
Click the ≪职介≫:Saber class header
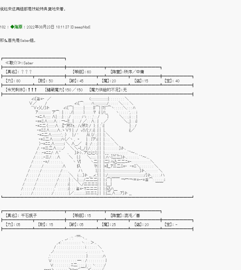[19, 63]
